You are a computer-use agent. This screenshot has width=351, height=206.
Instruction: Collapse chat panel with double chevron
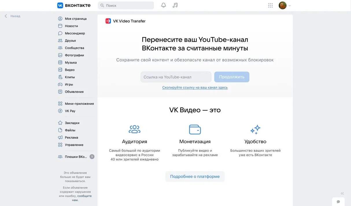tap(342, 194)
